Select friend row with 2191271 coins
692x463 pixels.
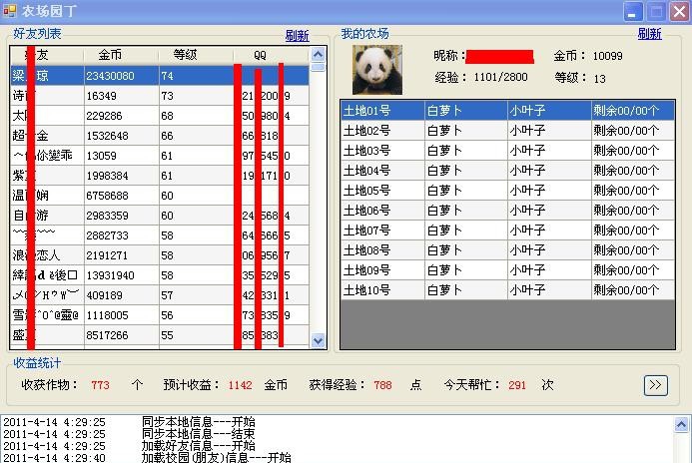160,255
